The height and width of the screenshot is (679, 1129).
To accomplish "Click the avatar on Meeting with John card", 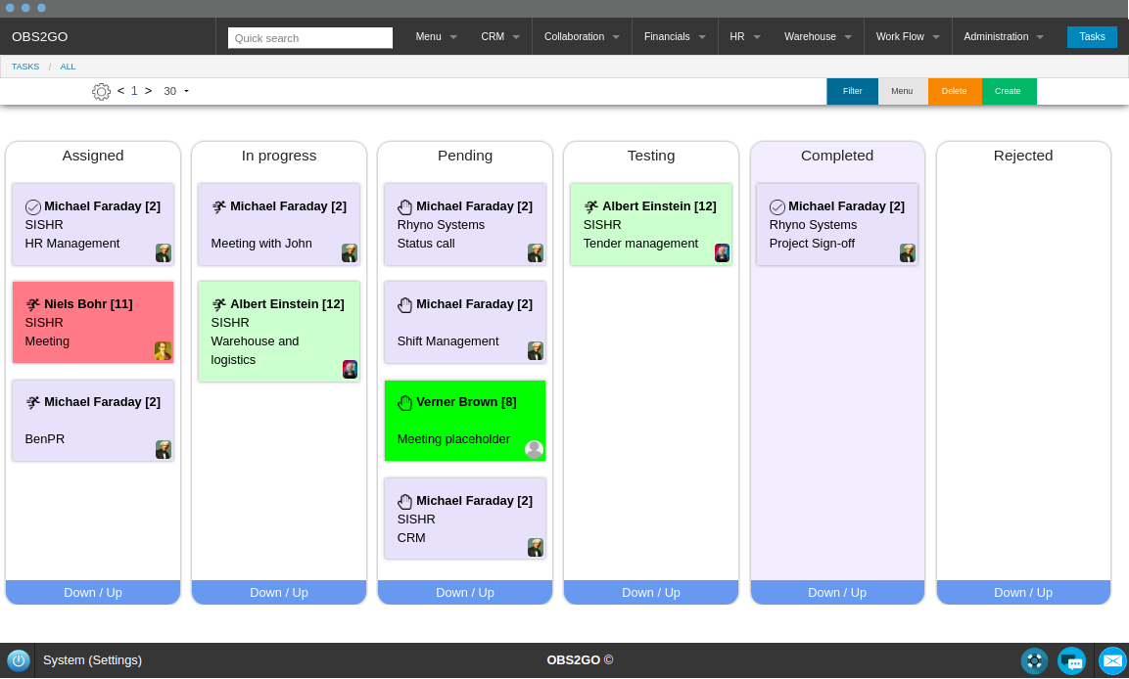I will pyautogui.click(x=350, y=253).
